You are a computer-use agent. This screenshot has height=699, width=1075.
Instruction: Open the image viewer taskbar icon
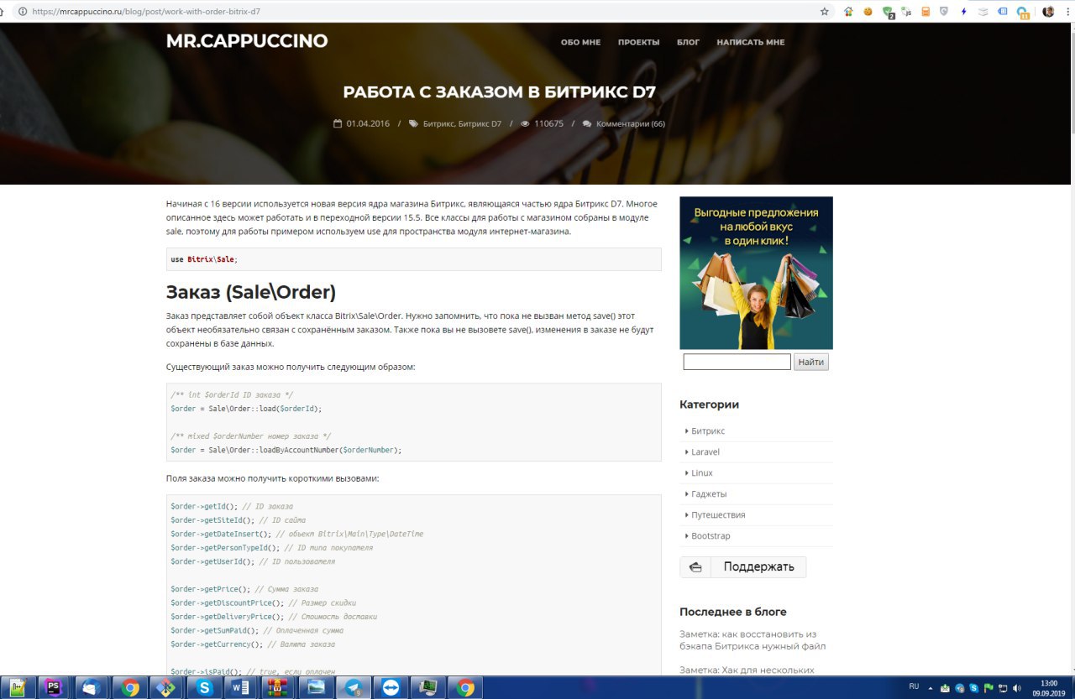tap(317, 688)
